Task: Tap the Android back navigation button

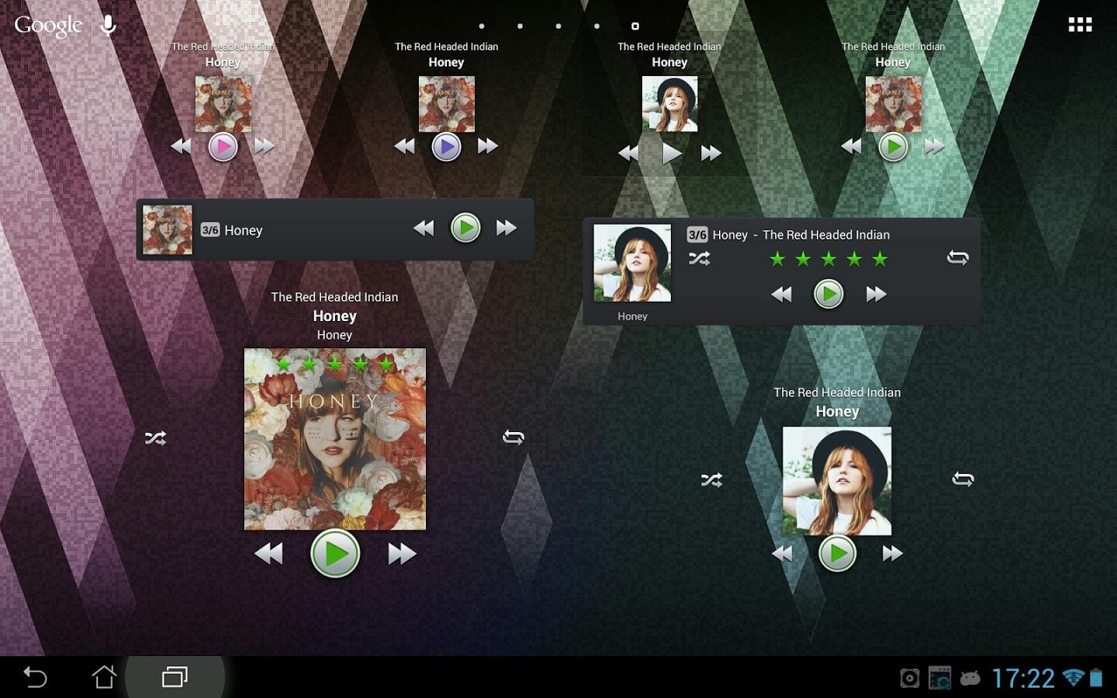Action: click(x=35, y=677)
